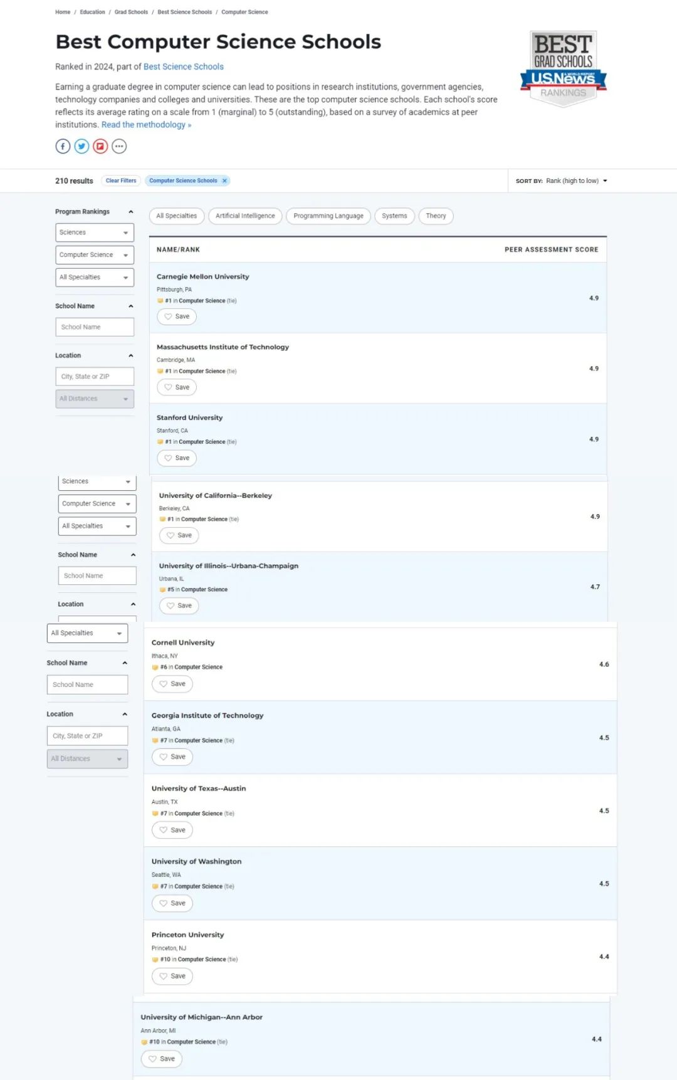This screenshot has width=677, height=1080.
Task: Click the "Seattle, WA" location text
Action: coord(166,875)
